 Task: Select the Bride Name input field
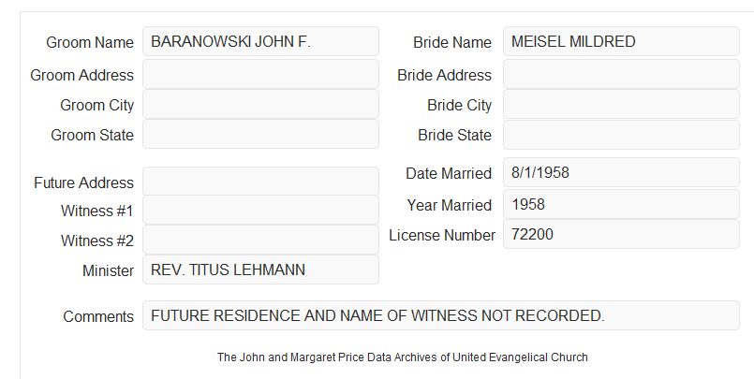pyautogui.click(x=621, y=41)
